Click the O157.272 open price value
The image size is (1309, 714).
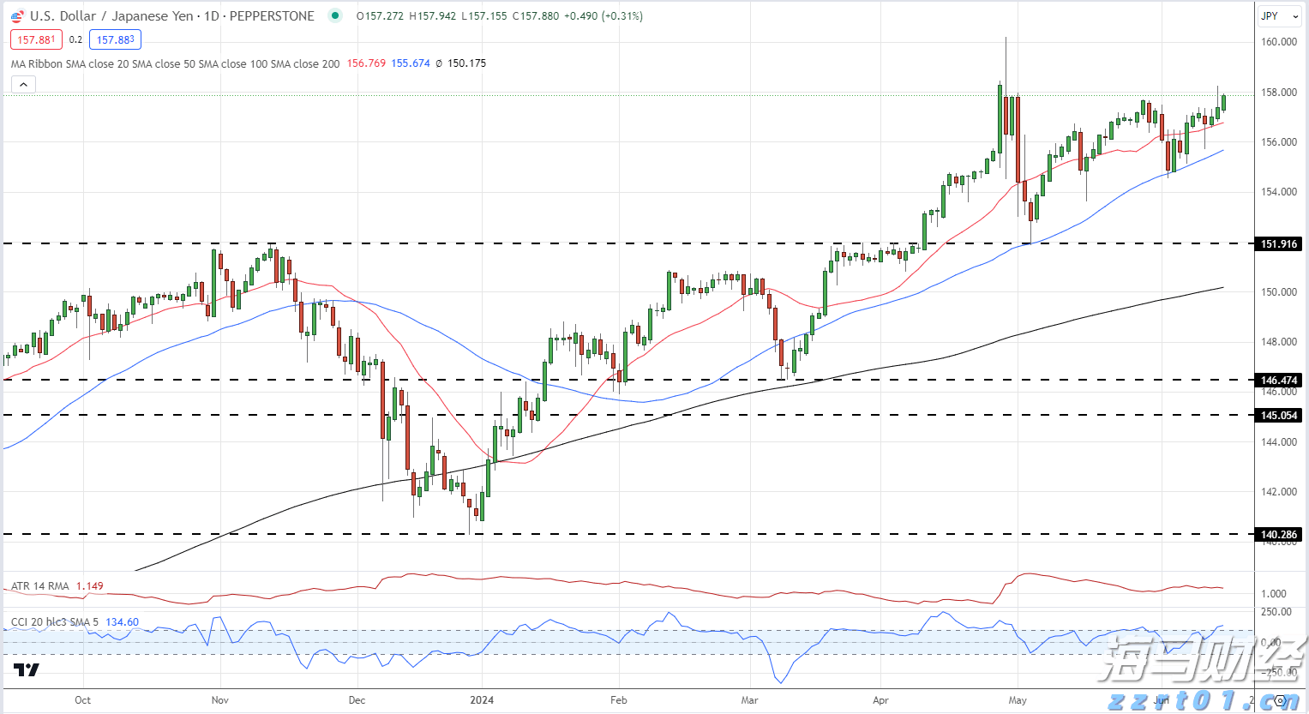coord(380,16)
